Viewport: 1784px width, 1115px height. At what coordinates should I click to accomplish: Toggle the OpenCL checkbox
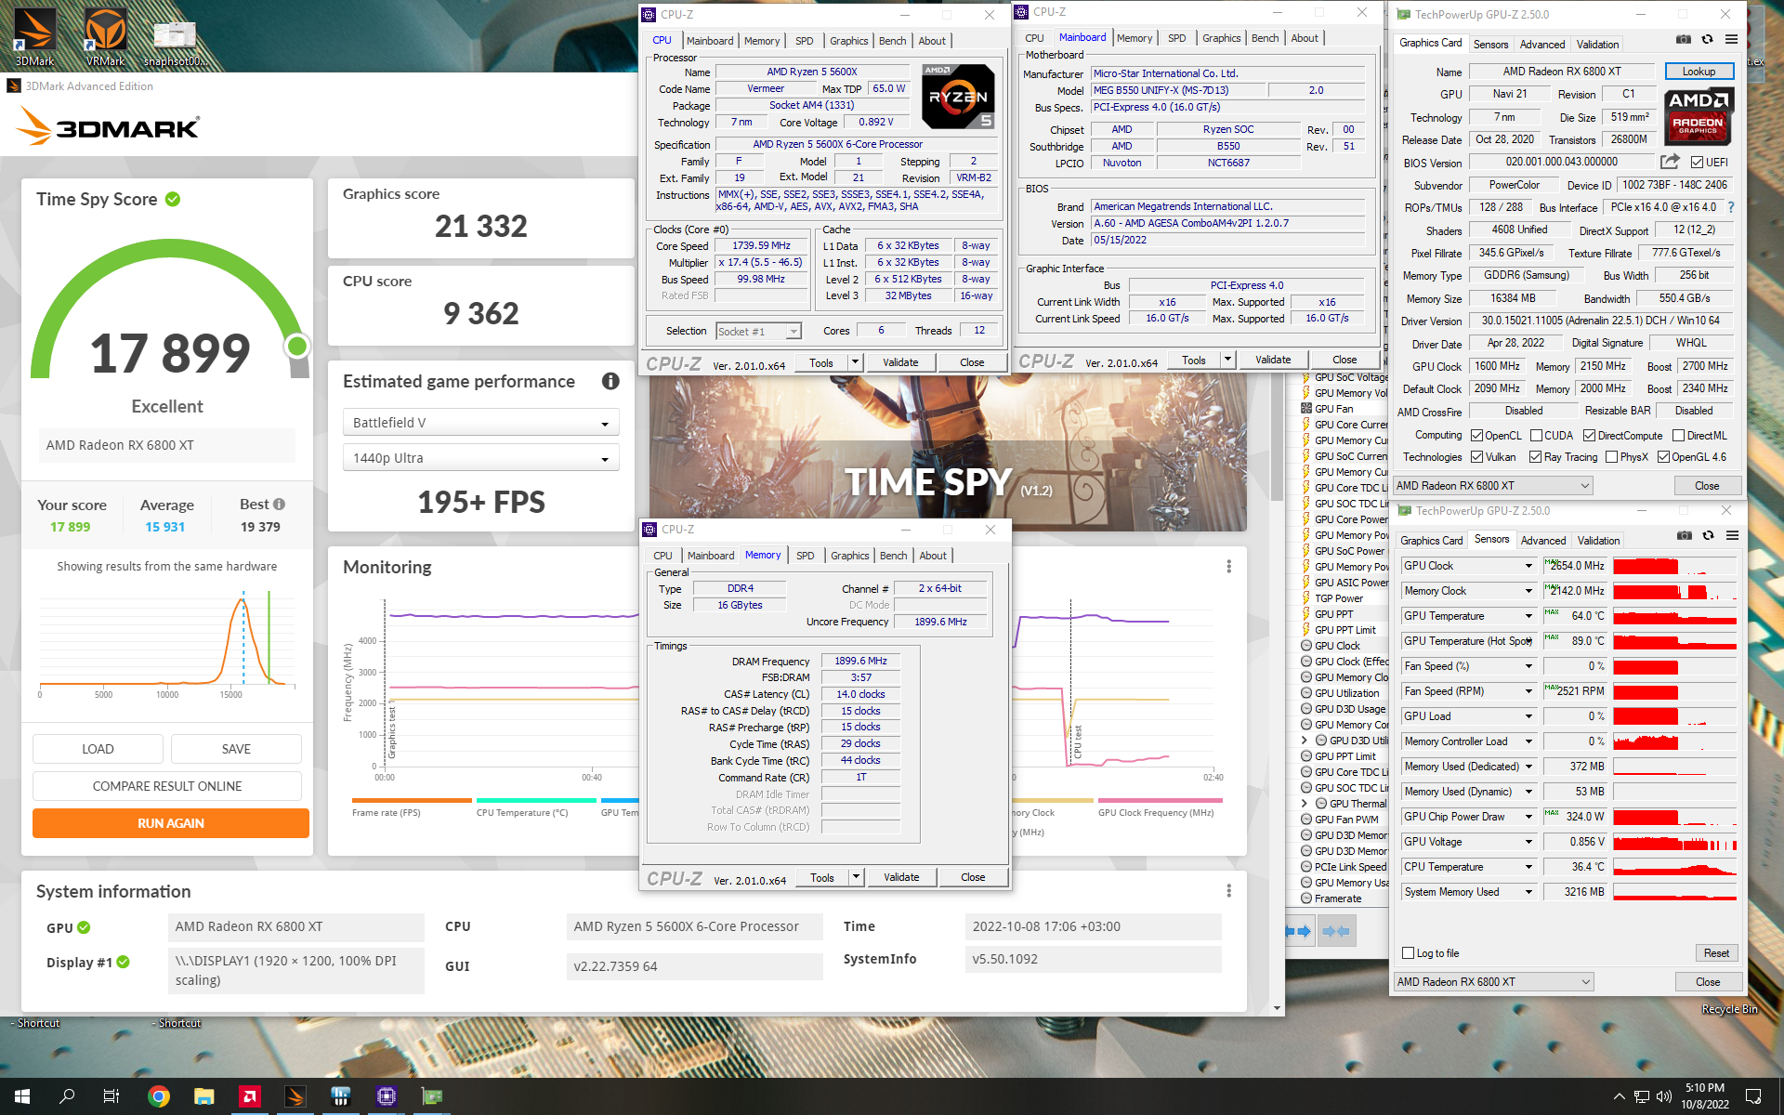pyautogui.click(x=1477, y=435)
